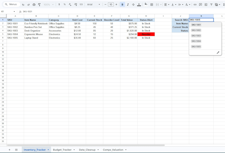Switch to the Data_Cleanup sheet tab
Screen dimensions: 225x153
tap(87, 150)
